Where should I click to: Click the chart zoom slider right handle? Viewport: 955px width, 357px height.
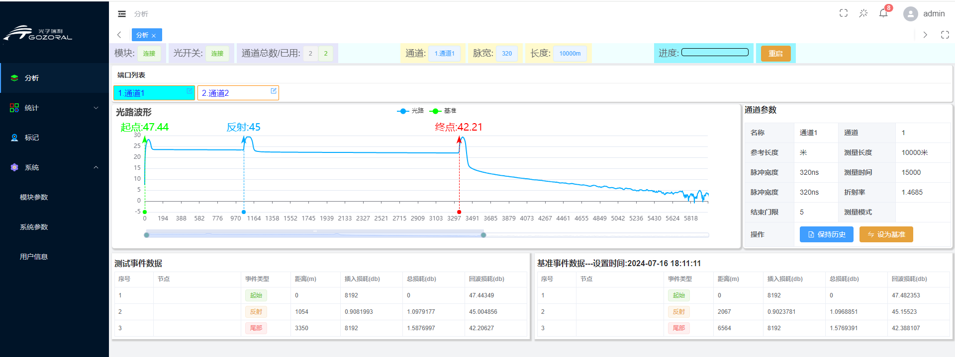483,235
